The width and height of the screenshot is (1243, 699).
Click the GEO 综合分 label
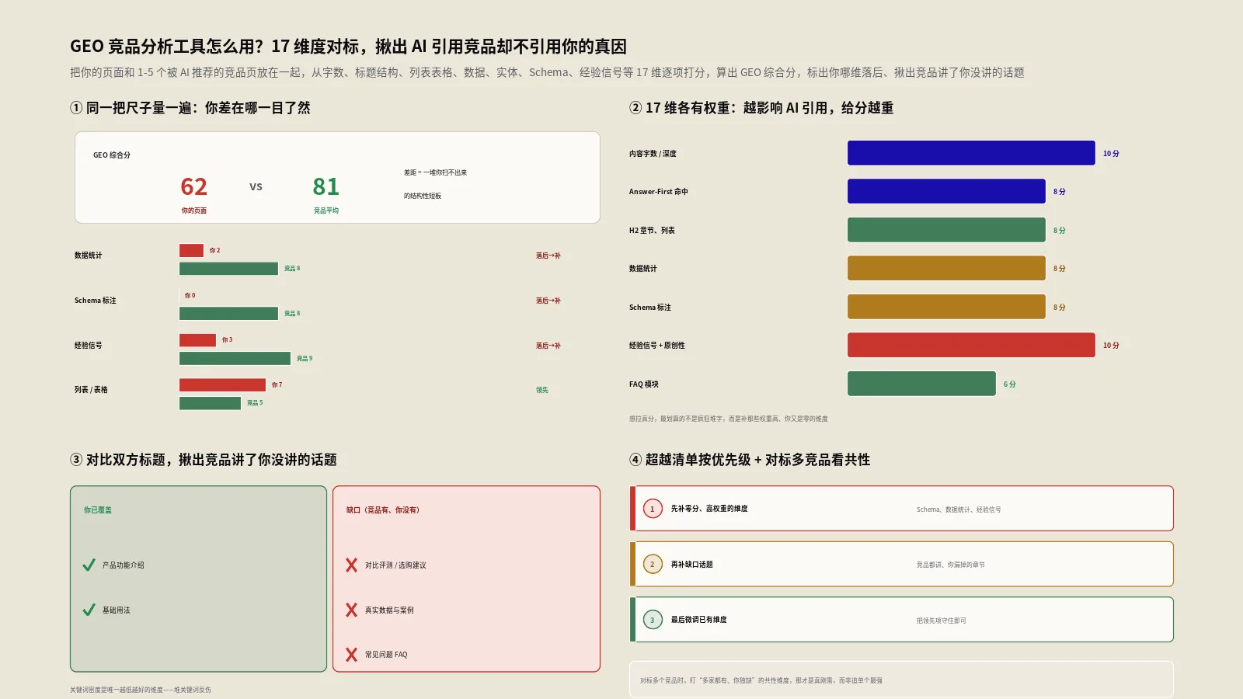112,155
